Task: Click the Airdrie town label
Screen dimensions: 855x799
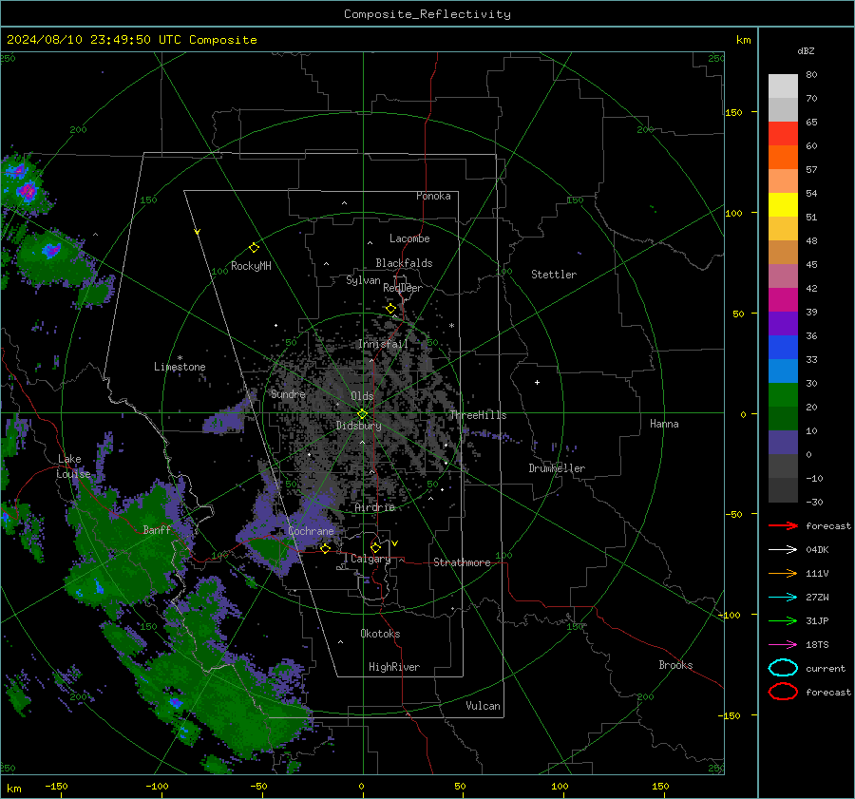Action: [374, 507]
